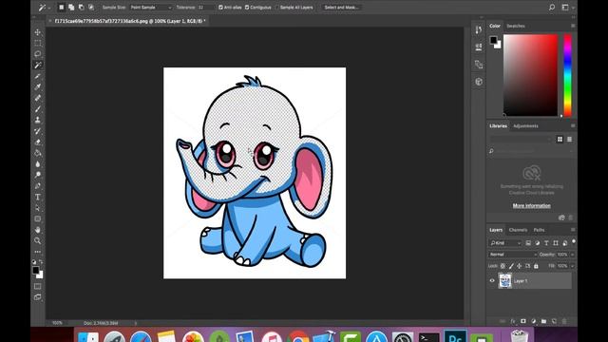
Task: Open the search icon in options bar
Action: click(552, 8)
